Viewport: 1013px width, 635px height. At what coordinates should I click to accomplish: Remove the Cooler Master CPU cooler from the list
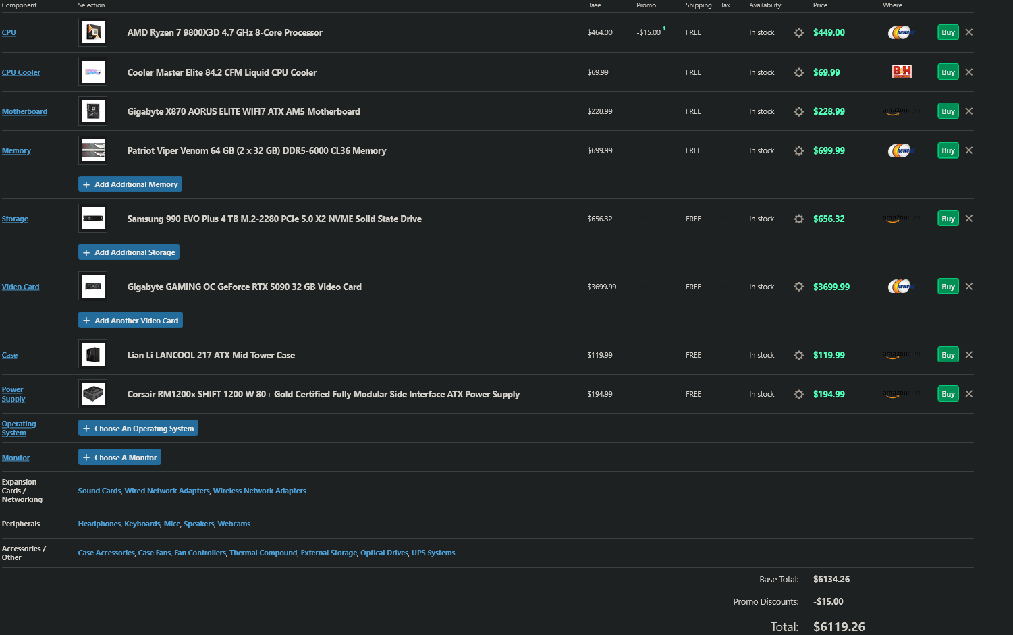(x=969, y=72)
